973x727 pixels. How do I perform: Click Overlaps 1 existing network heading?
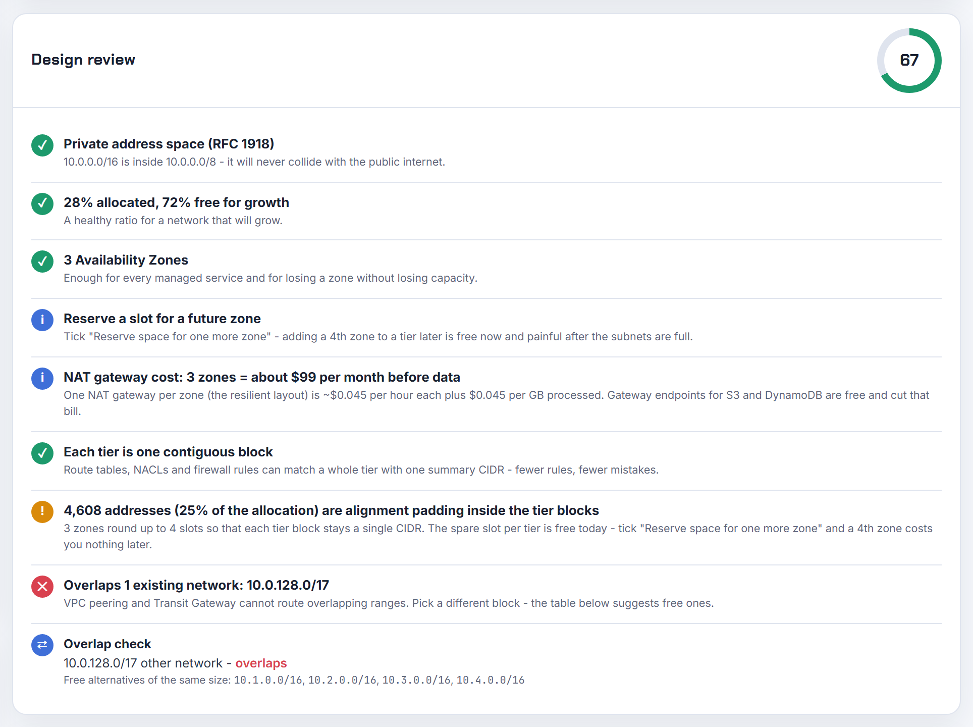[x=196, y=585]
